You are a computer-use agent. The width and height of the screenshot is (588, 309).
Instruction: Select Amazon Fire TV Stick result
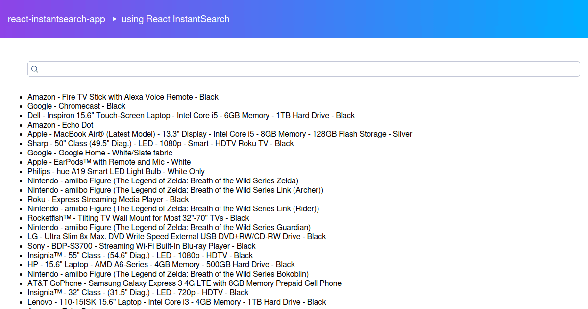tap(123, 97)
